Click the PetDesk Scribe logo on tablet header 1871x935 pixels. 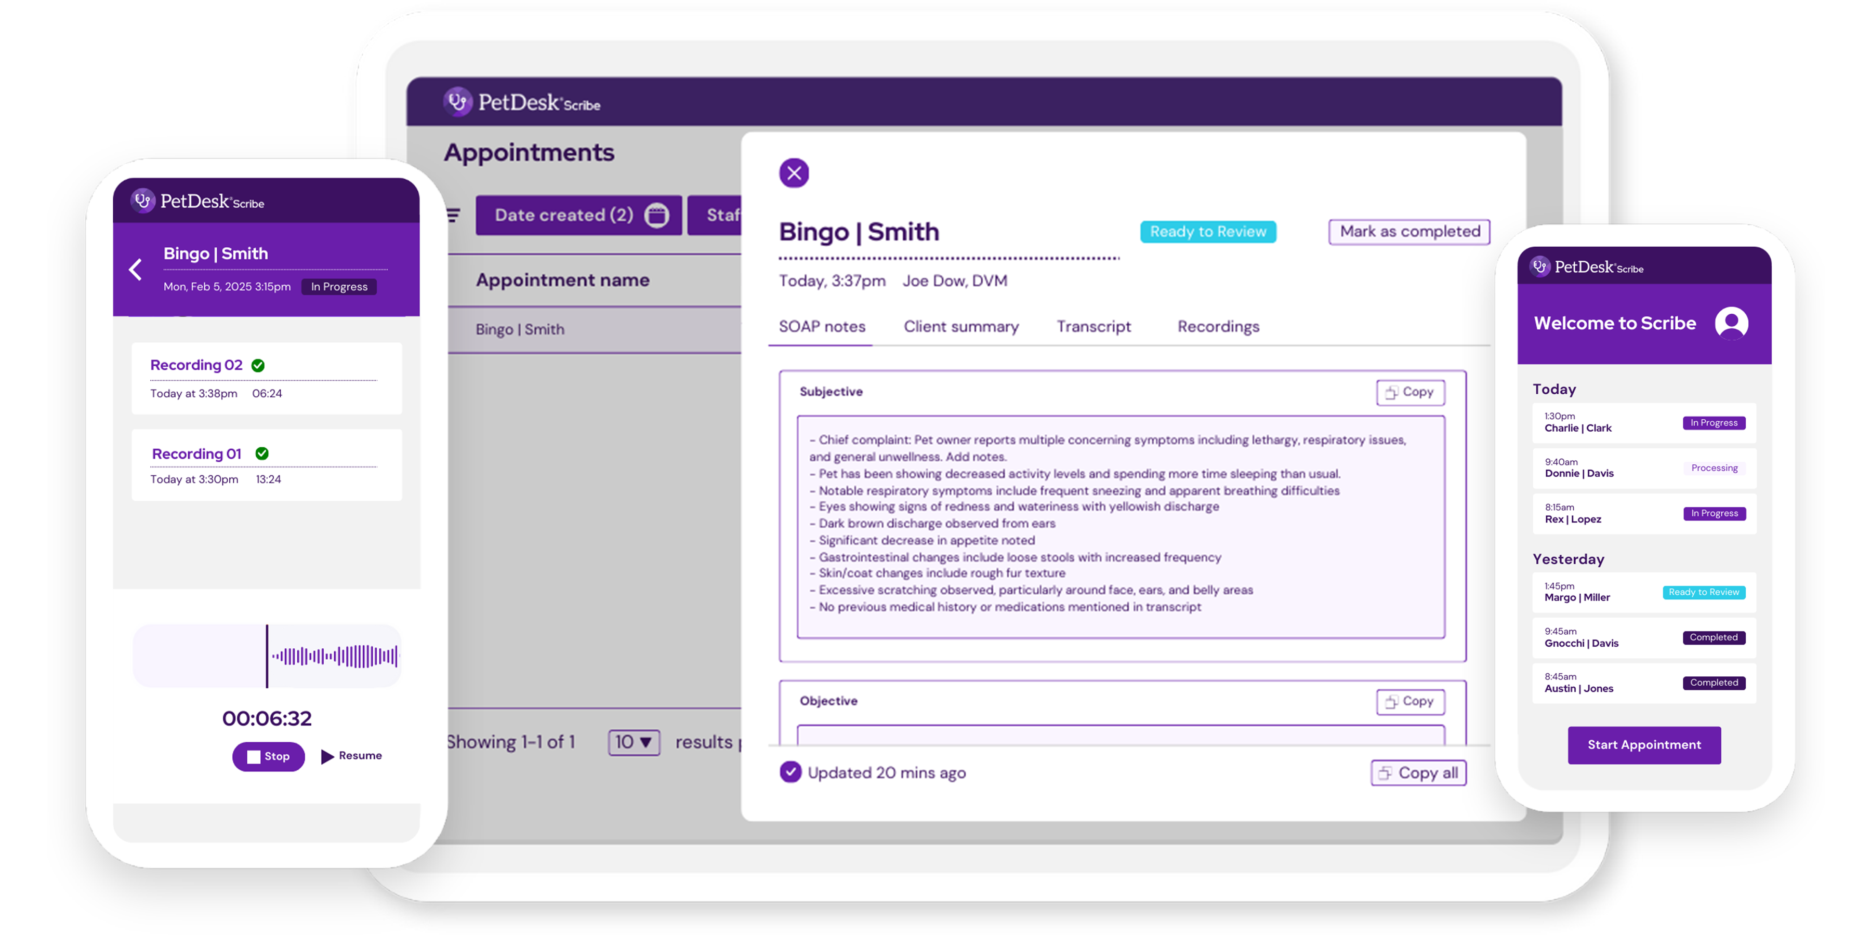click(521, 102)
